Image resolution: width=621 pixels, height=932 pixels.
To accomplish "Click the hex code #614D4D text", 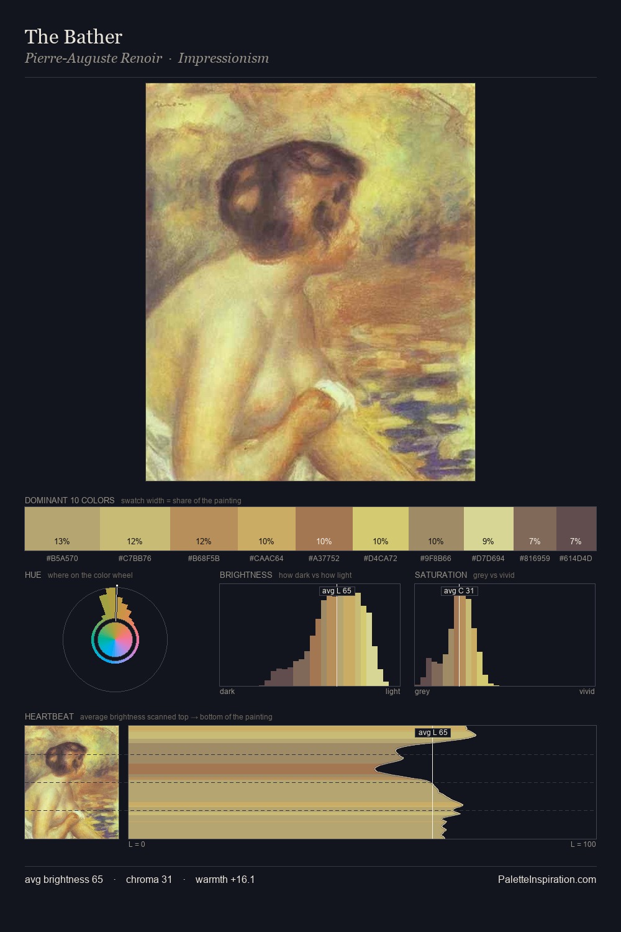I will 576,559.
